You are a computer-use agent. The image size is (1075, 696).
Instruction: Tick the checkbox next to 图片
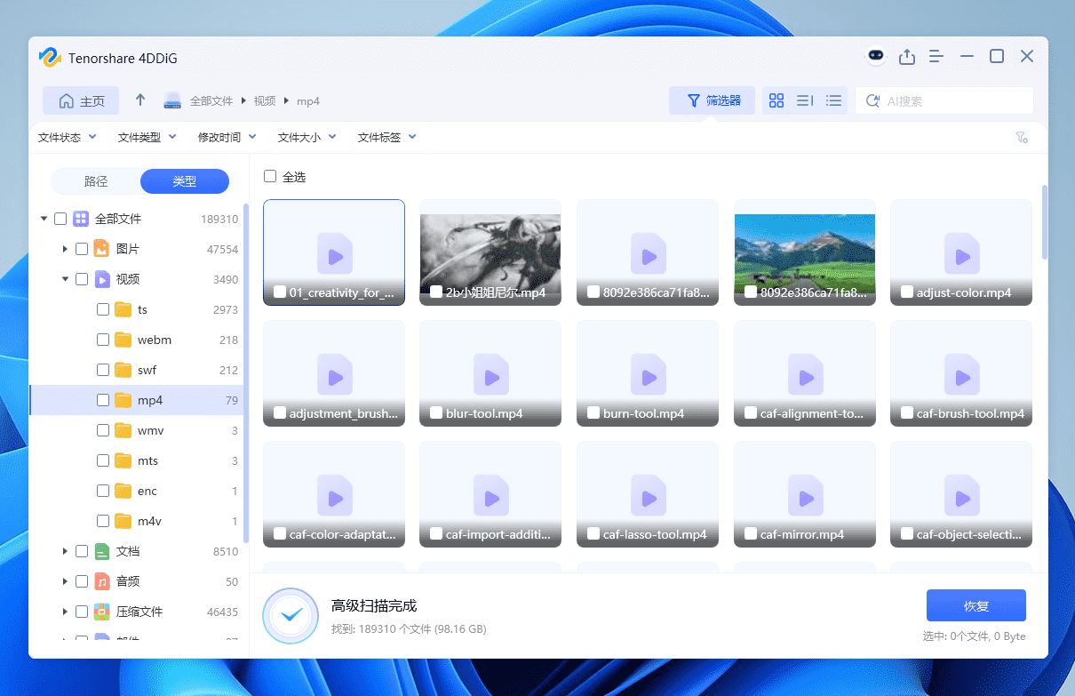coord(82,248)
